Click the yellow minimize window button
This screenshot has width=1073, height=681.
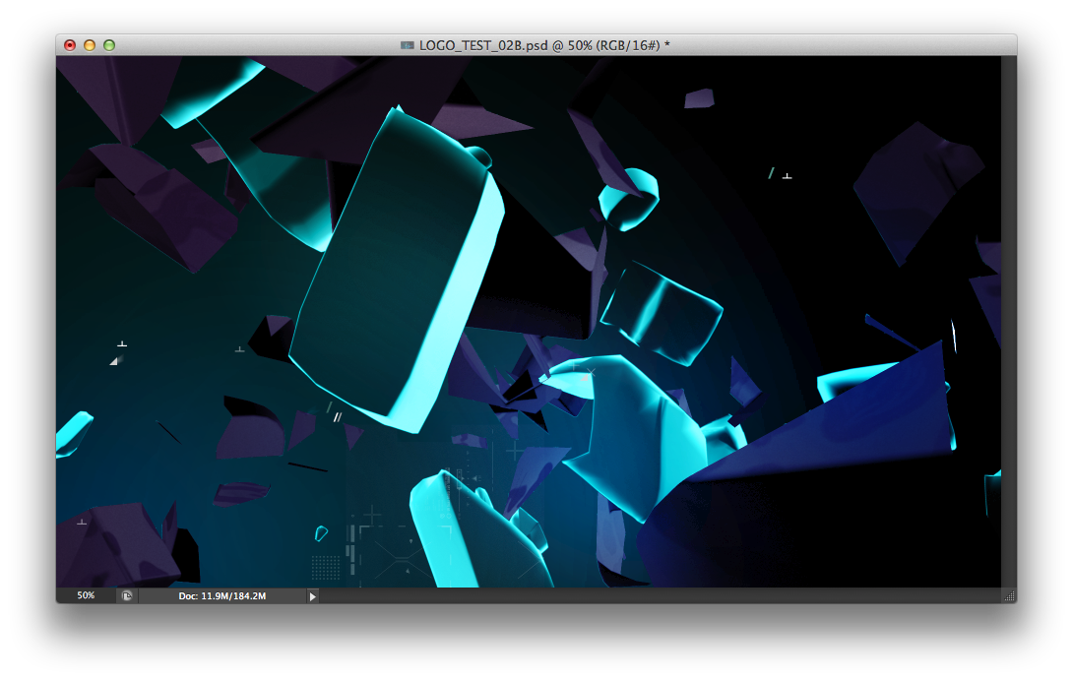coord(90,45)
